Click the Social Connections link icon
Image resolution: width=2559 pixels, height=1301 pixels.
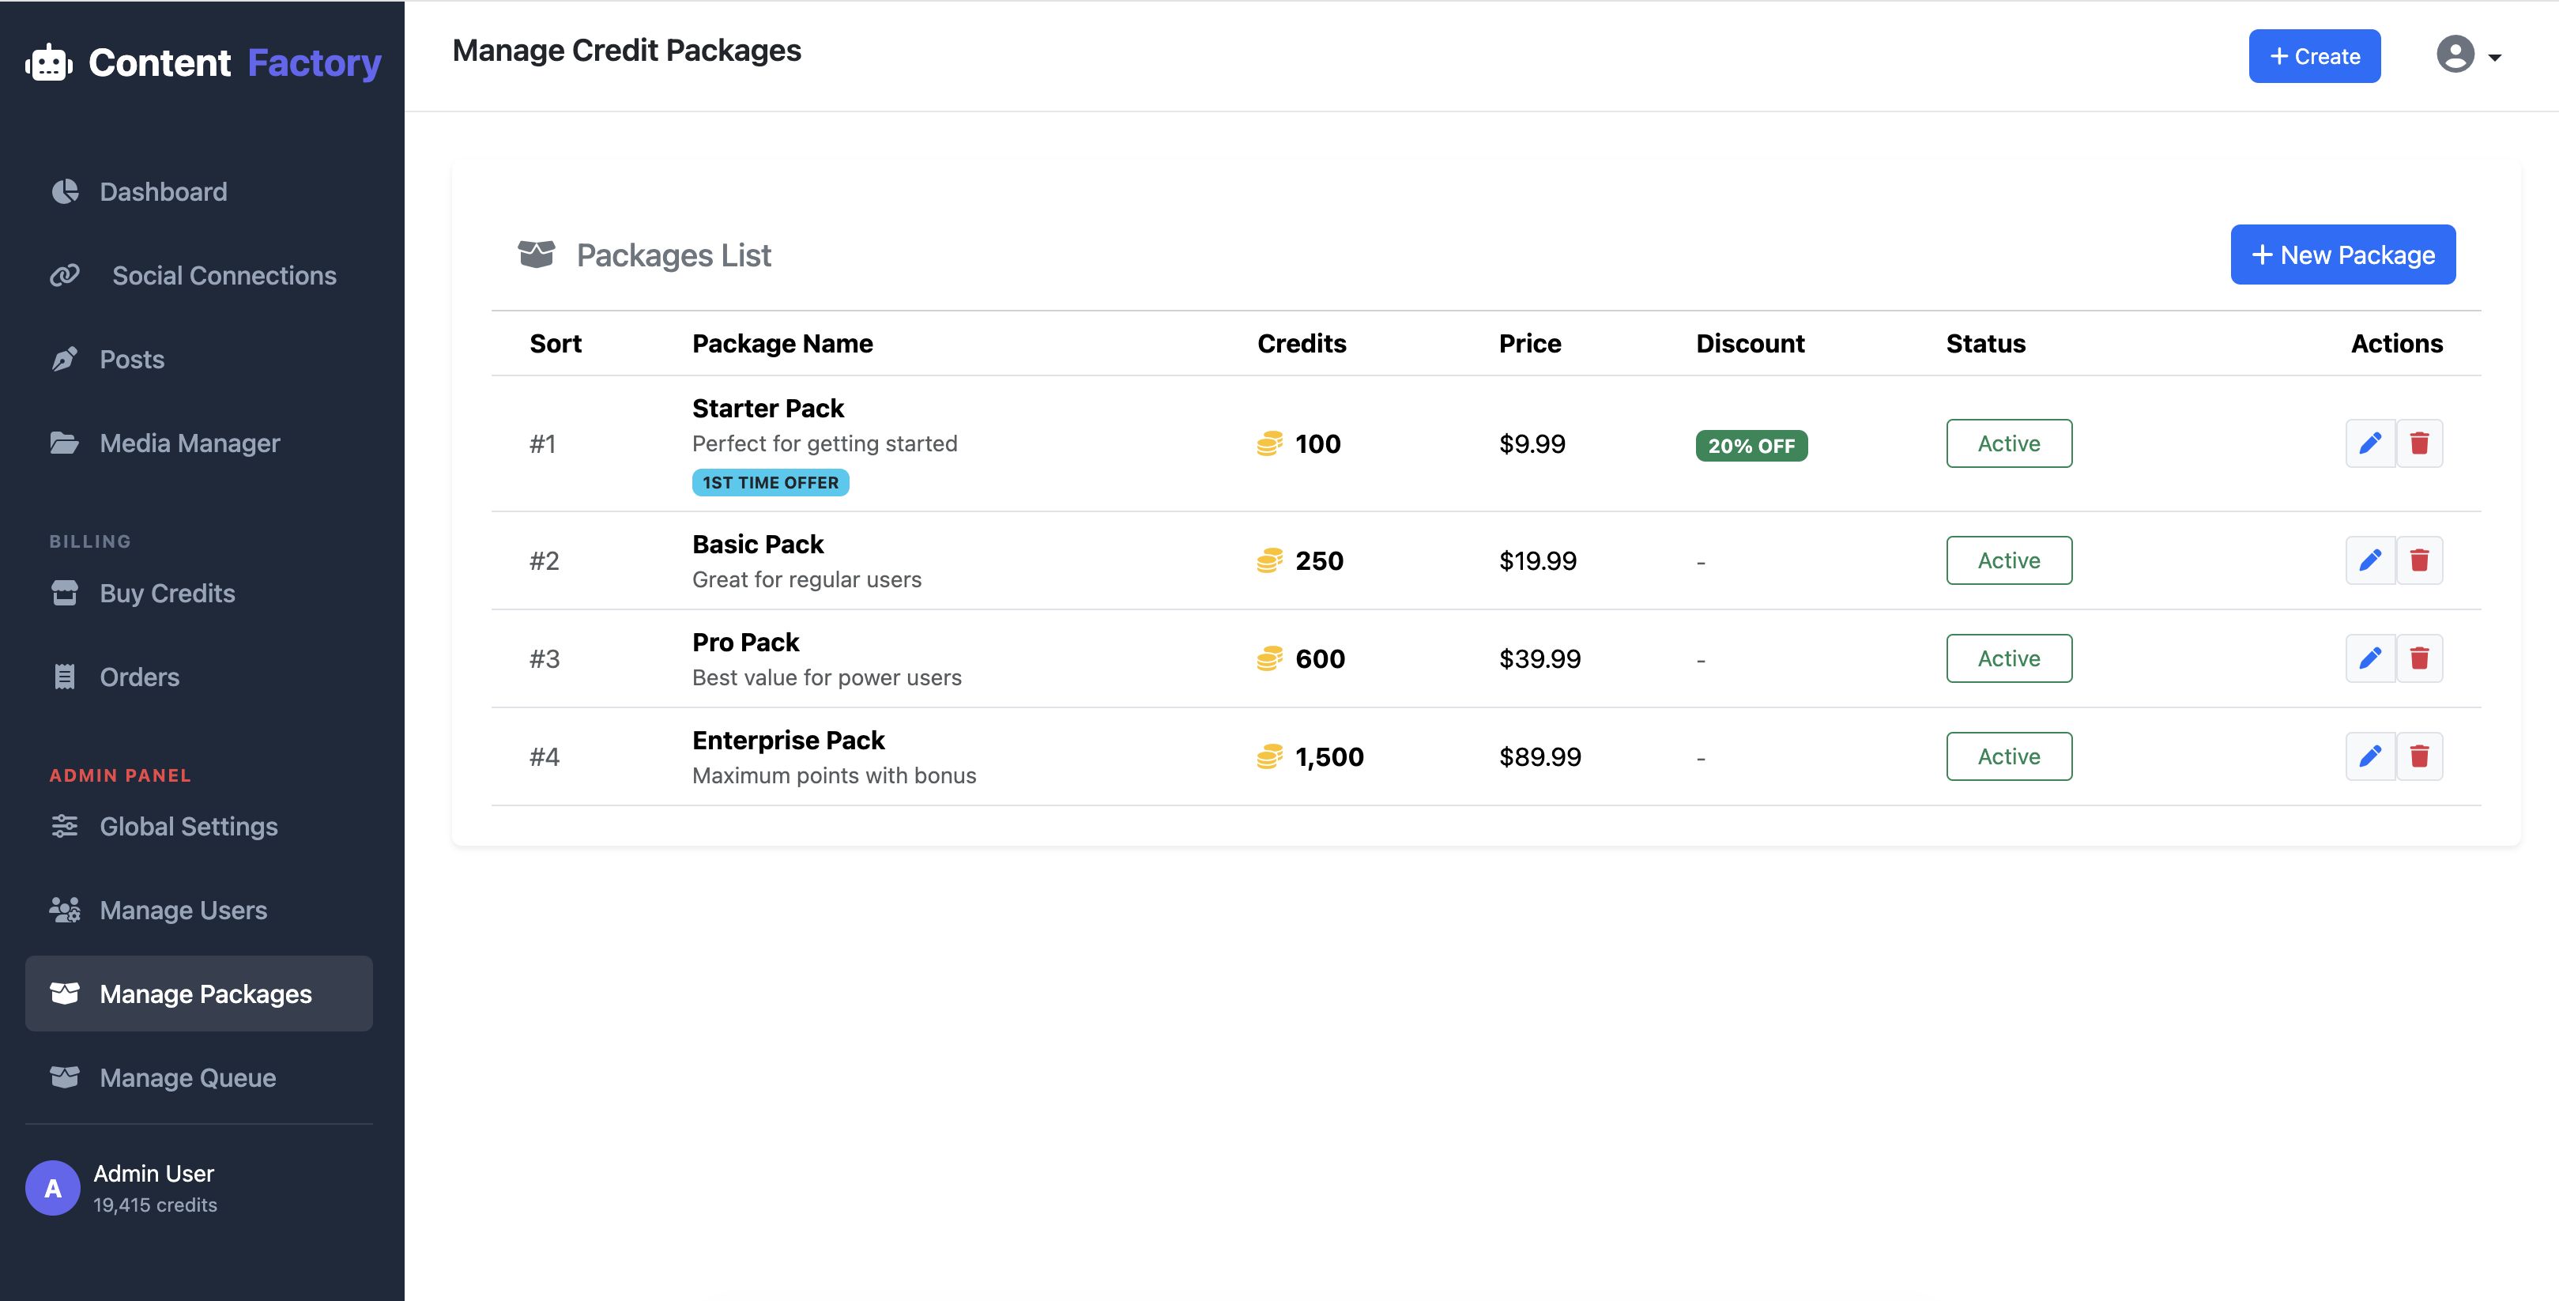(x=65, y=275)
